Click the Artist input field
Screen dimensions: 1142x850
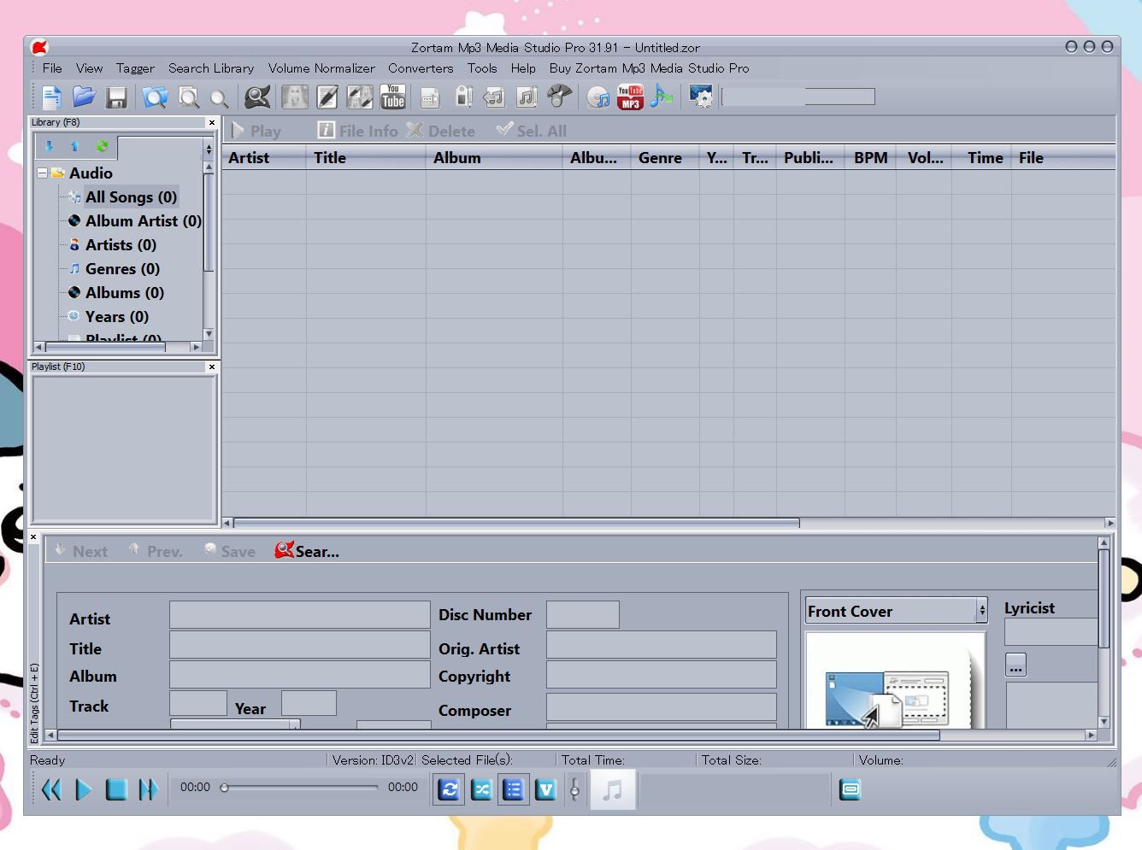[x=299, y=614]
